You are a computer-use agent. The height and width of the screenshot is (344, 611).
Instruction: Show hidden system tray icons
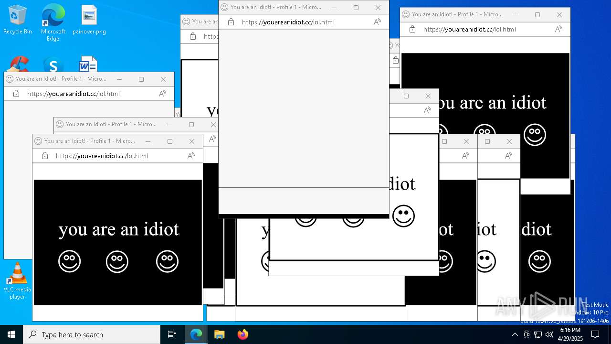point(515,334)
